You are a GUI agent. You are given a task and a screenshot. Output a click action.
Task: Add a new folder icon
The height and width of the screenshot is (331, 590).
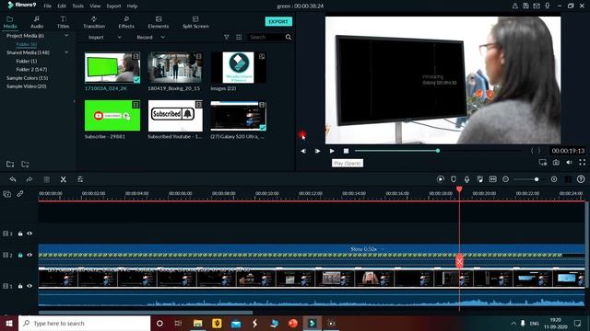tap(10, 164)
